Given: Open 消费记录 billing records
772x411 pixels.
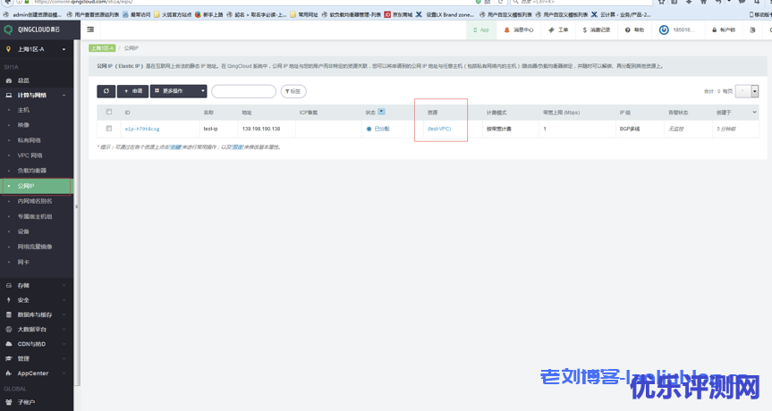Looking at the screenshot, I should 597,29.
